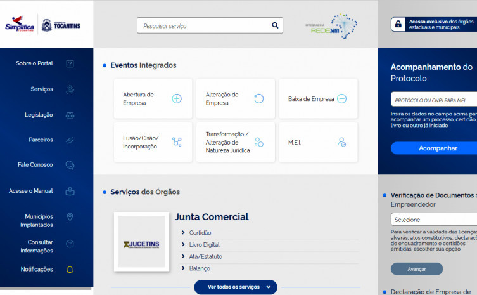This screenshot has width=477, height=295.
Task: Click the Fusão/Cisão/Incorporação nodes icon
Action: click(x=177, y=142)
